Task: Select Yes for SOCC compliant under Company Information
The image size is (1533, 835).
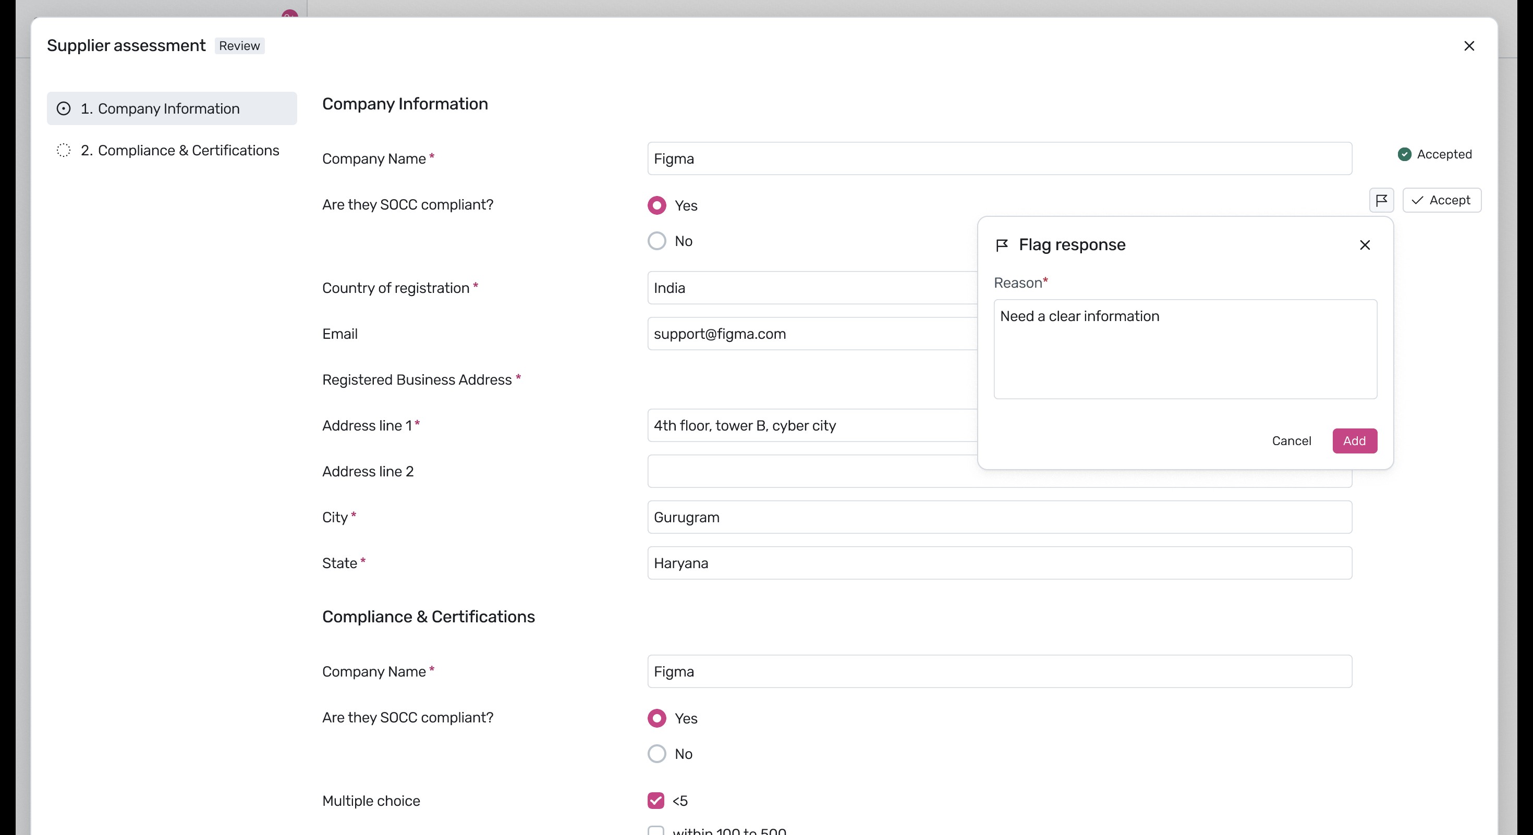Action: click(x=656, y=205)
